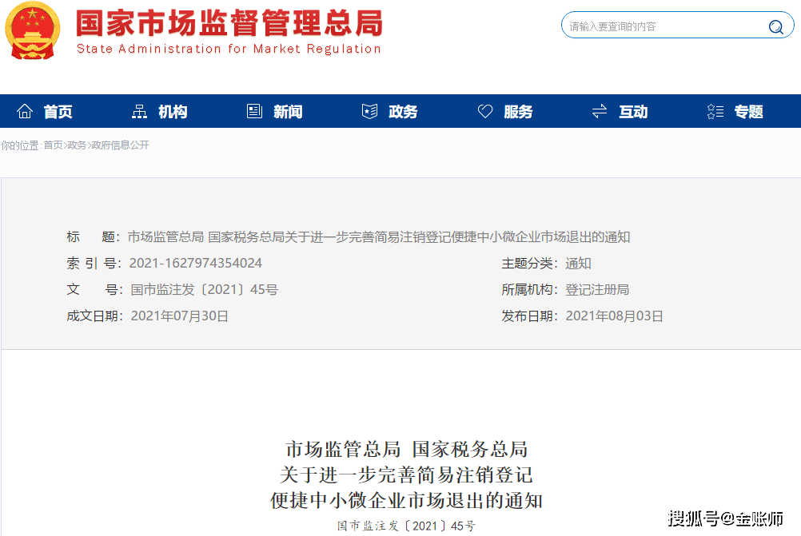Click the 首页 breadcrumb link

click(54, 145)
